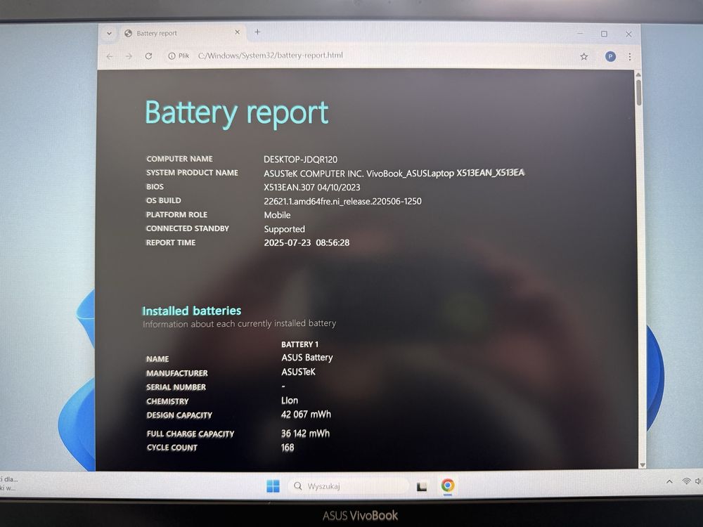Click the Wyszukaj taskbar search box

349,486
